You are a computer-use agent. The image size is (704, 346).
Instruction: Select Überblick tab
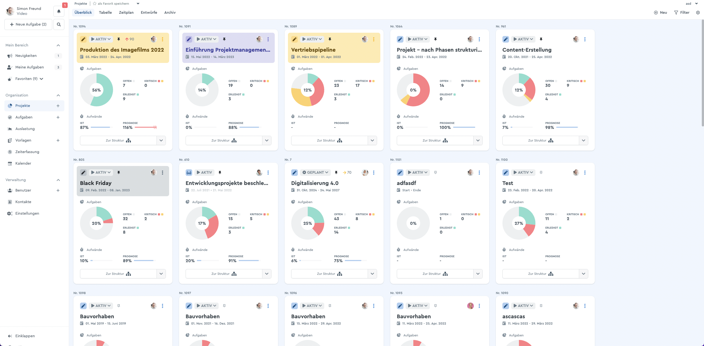tap(83, 13)
